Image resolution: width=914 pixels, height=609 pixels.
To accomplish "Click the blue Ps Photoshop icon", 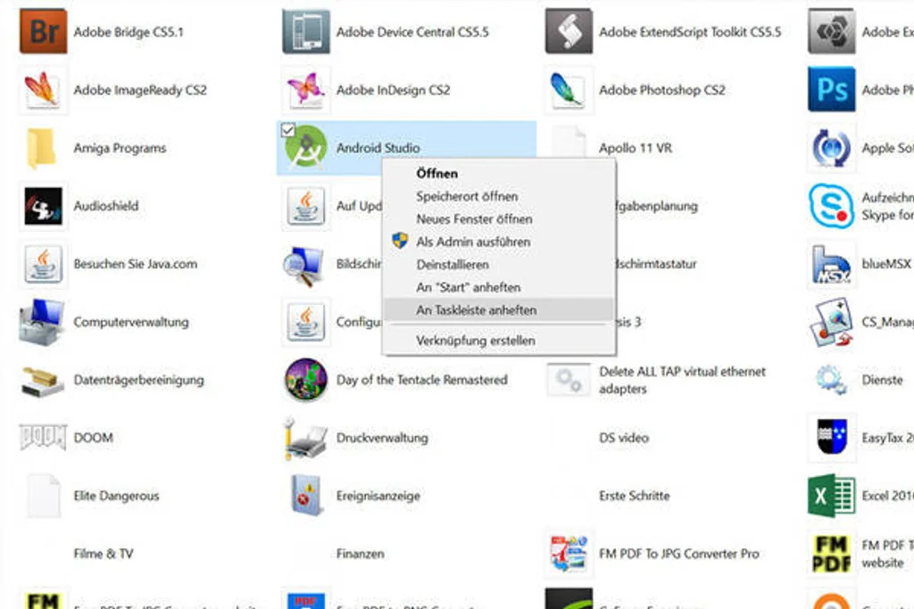I will tap(832, 90).
